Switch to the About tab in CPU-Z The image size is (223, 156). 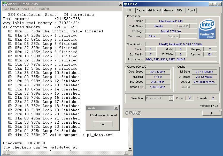click(191, 10)
